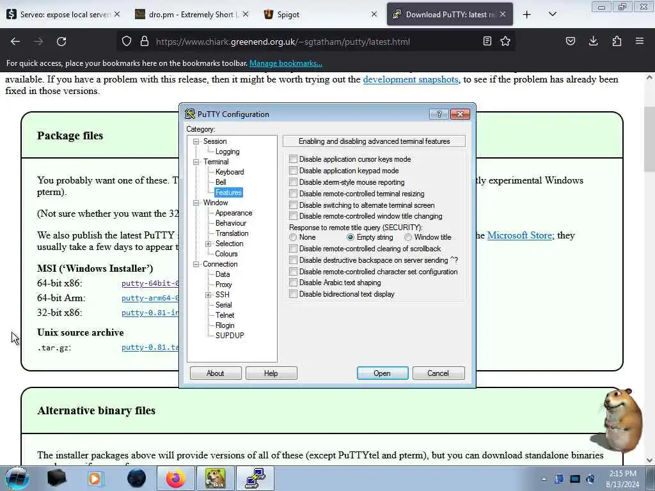This screenshot has height=491, width=655.
Task: Show hidden system tray icons
Action: coord(544,479)
